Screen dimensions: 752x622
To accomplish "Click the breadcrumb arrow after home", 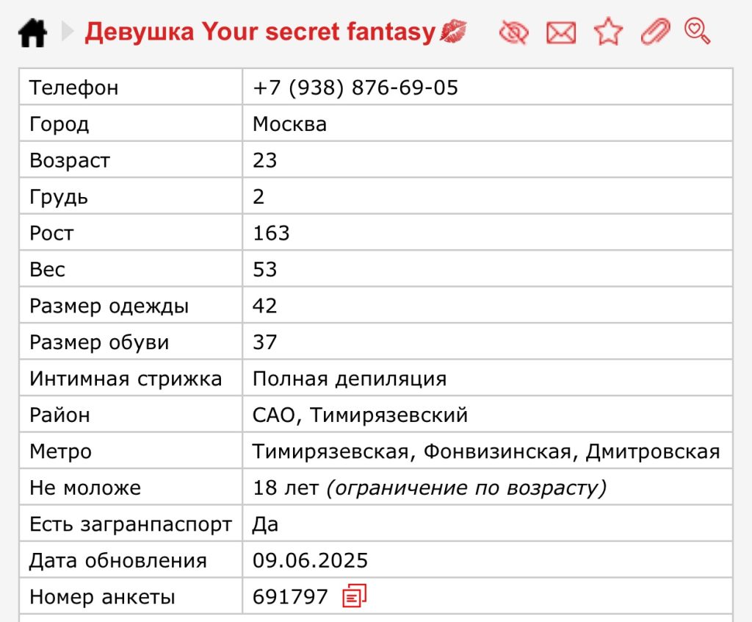I will 68,32.
